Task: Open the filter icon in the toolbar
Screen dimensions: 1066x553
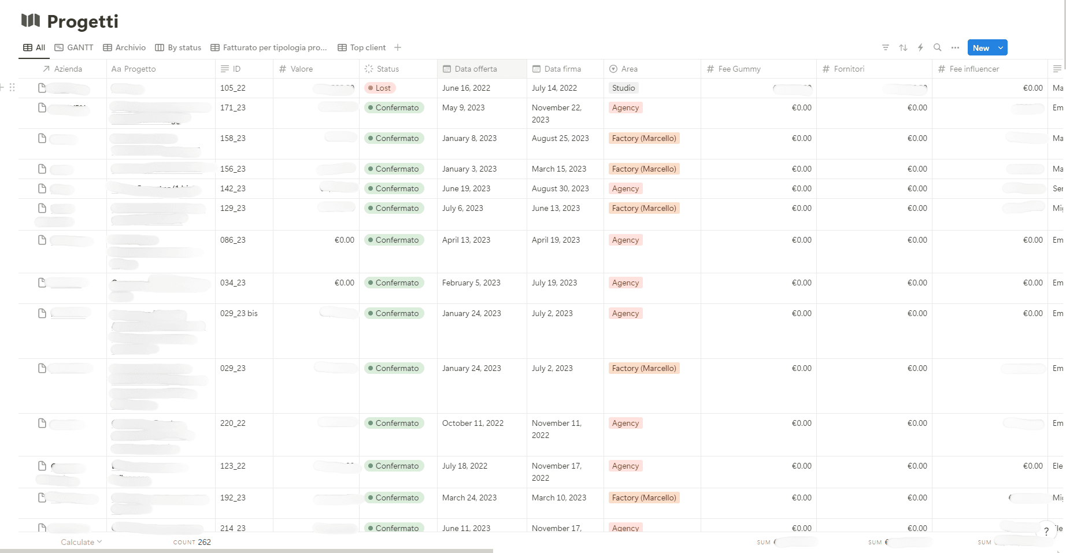Action: tap(886, 47)
